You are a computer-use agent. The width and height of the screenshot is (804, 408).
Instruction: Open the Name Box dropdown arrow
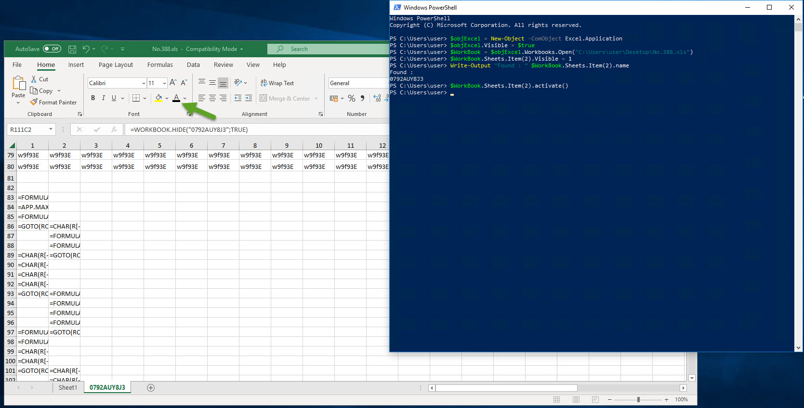51,129
